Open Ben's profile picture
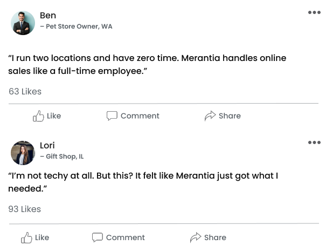This screenshot has height=252, width=326. click(23, 23)
